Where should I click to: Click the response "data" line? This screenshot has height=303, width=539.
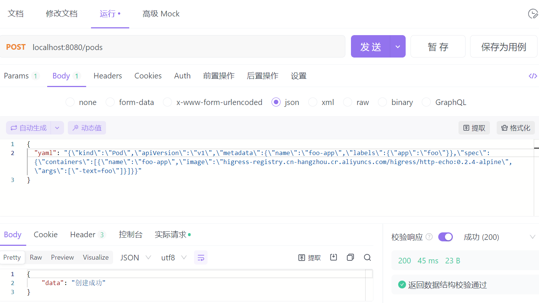(x=73, y=283)
